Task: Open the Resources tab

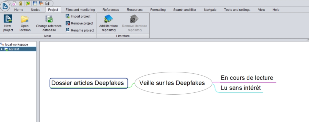Action: (135, 10)
